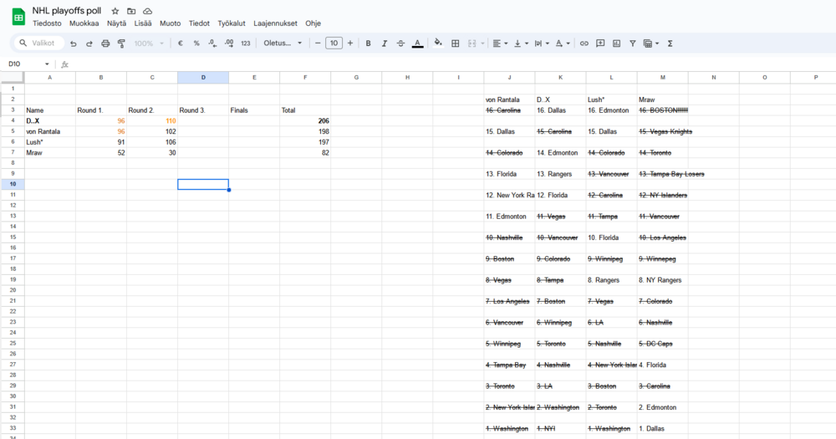This screenshot has height=439, width=836.
Task: Select the Mraw name cell in column A
Action: coord(50,152)
